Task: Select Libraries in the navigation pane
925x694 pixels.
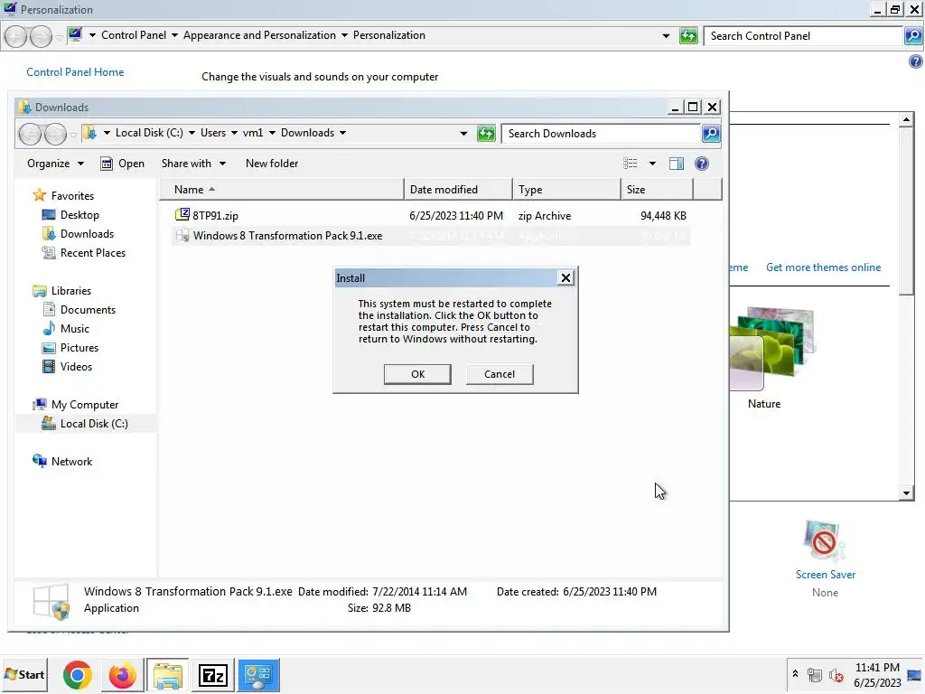Action: [70, 291]
